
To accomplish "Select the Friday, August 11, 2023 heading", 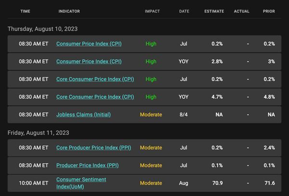I will coord(39,133).
